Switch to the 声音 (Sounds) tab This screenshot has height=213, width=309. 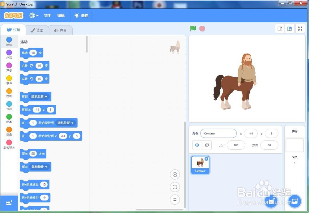(x=60, y=30)
